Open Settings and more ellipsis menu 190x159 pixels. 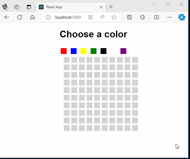click(170, 17)
